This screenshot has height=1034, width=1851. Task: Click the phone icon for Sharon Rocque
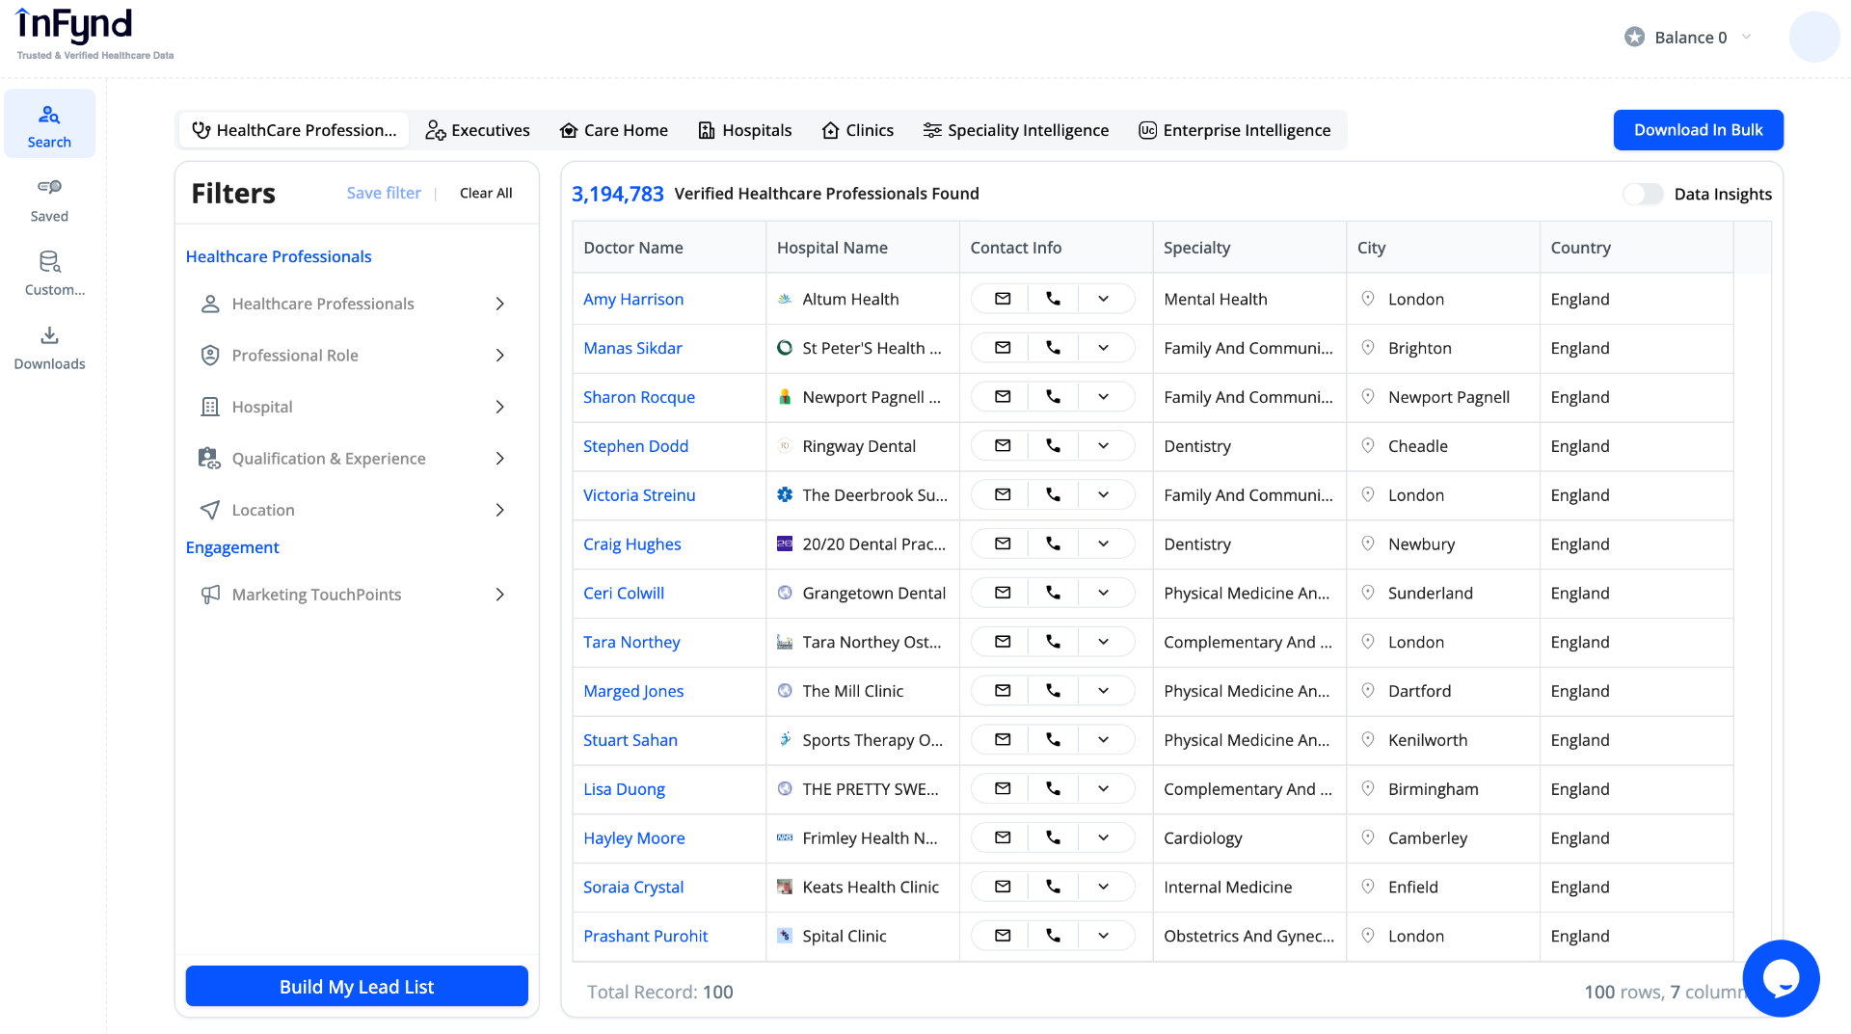1053,397
